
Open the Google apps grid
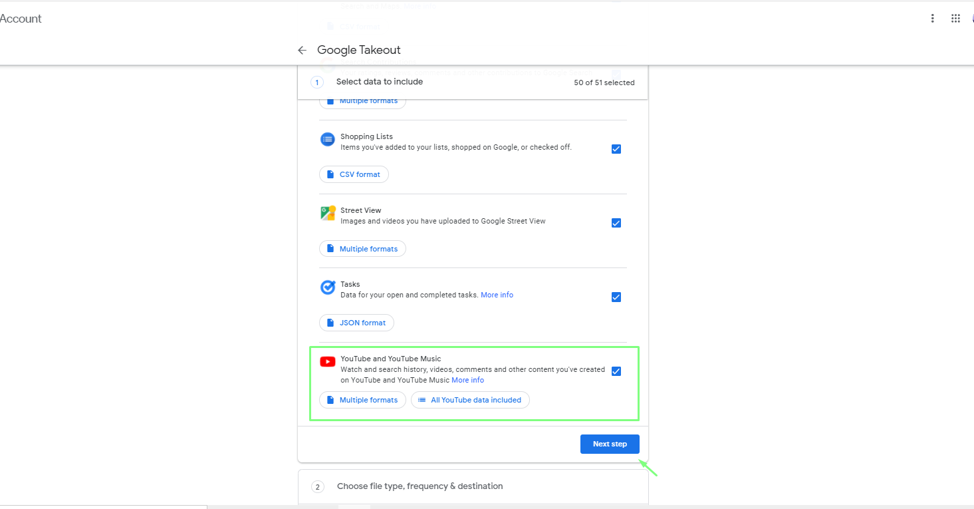[955, 19]
